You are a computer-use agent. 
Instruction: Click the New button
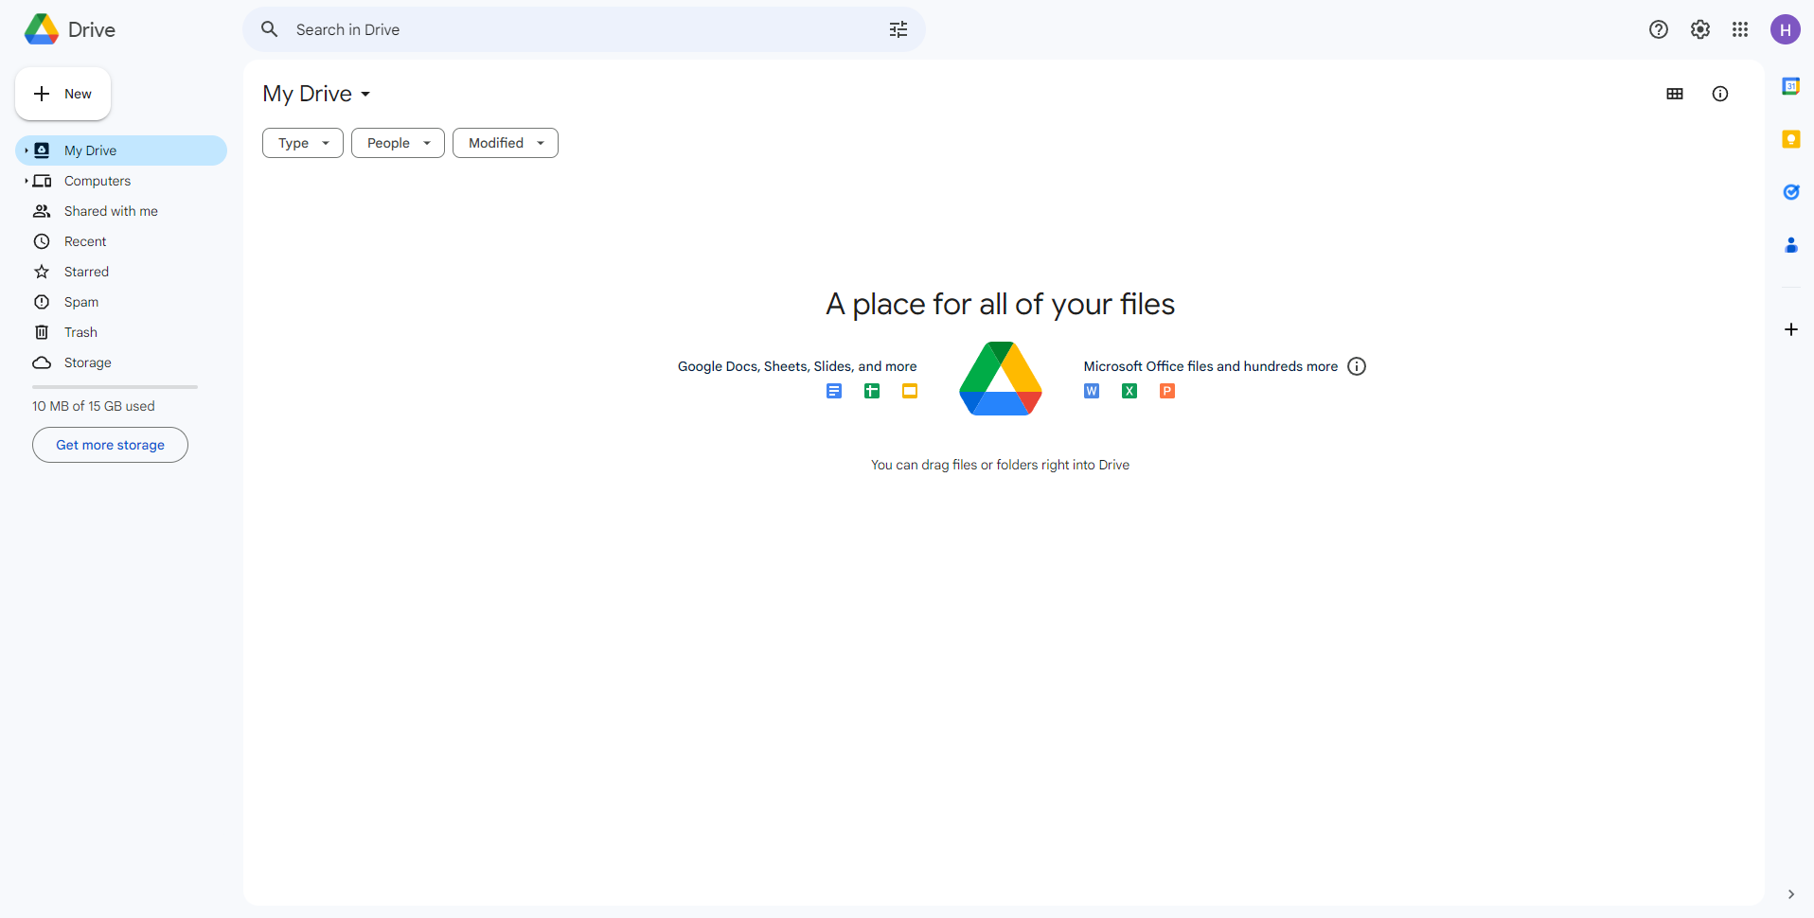pos(62,94)
